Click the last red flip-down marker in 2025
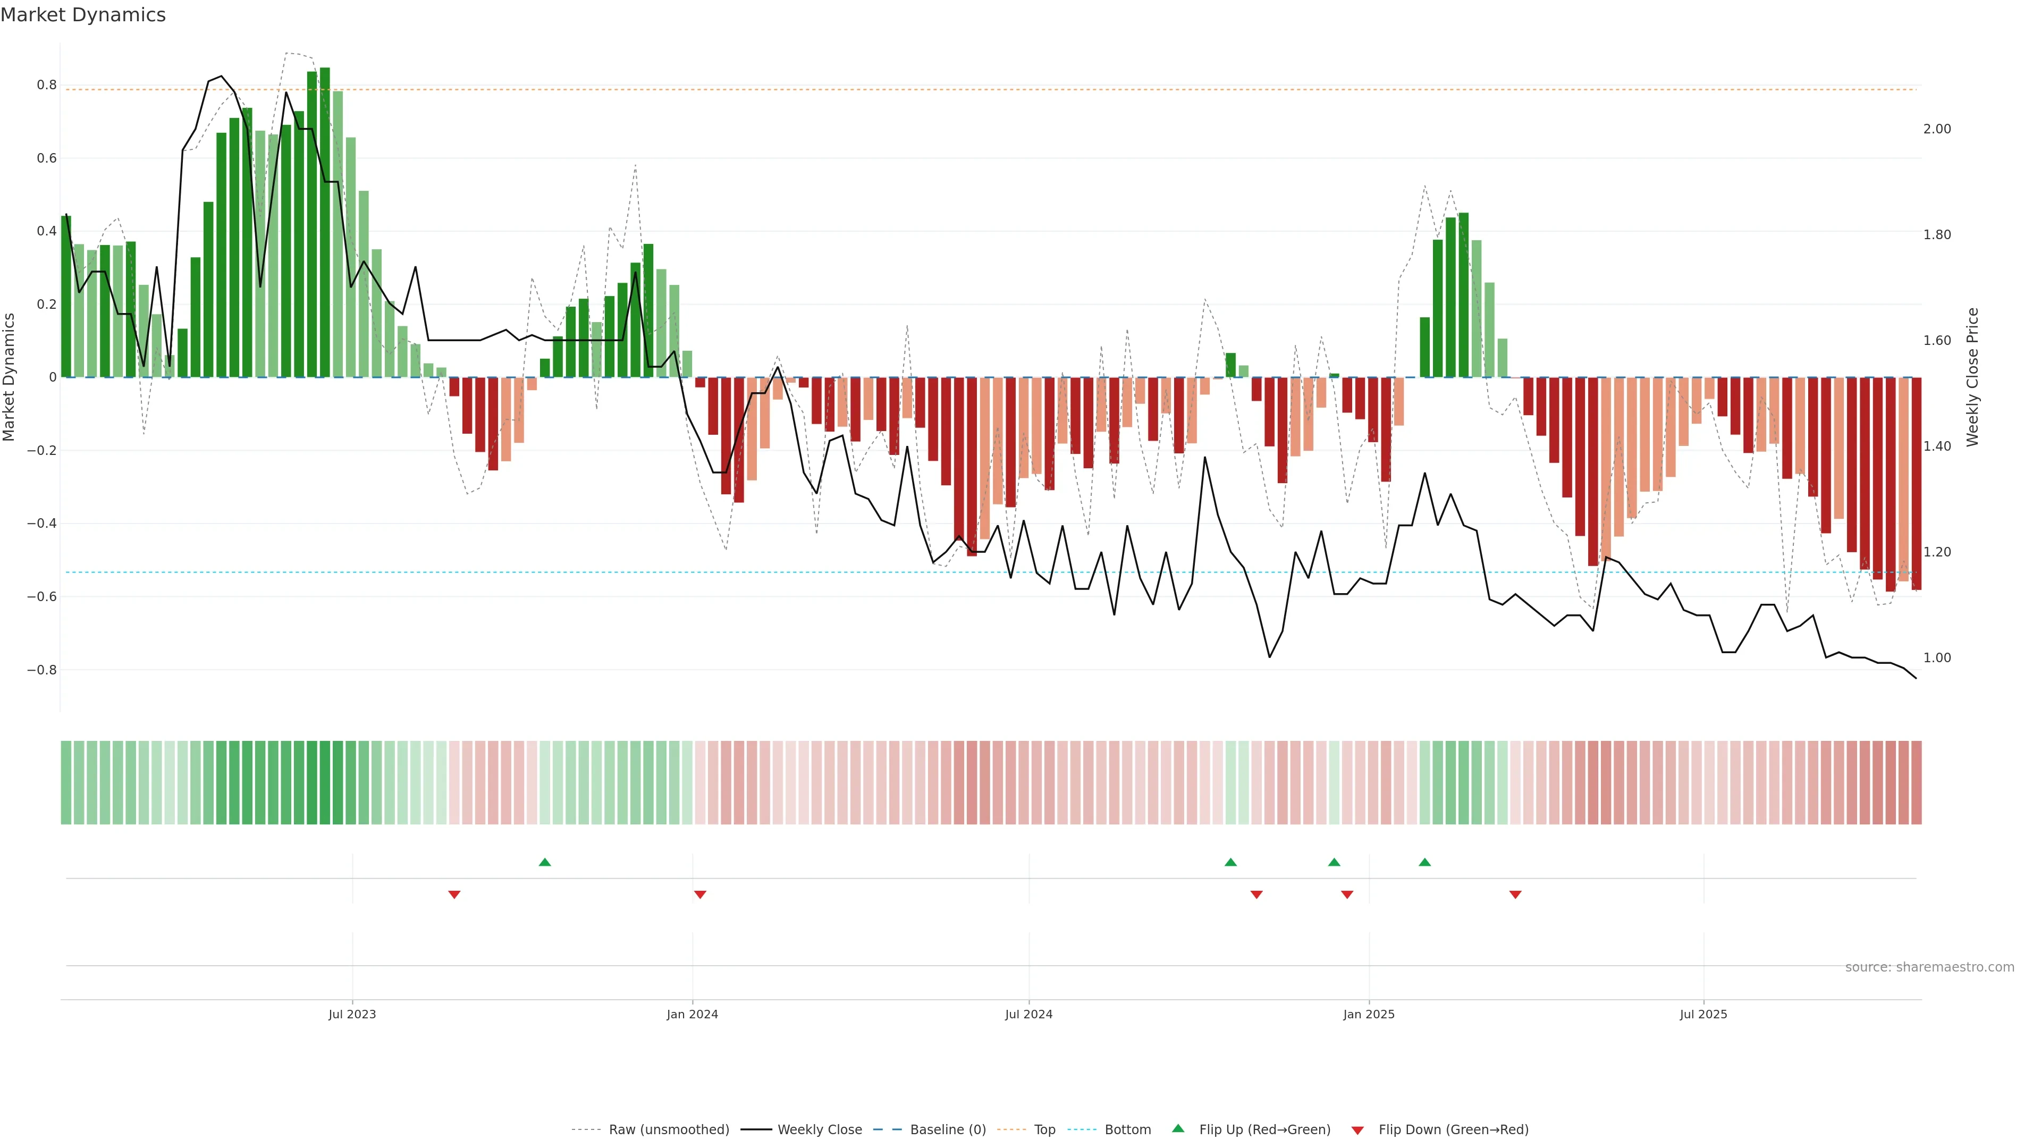The width and height of the screenshot is (2041, 1148). [x=1515, y=894]
